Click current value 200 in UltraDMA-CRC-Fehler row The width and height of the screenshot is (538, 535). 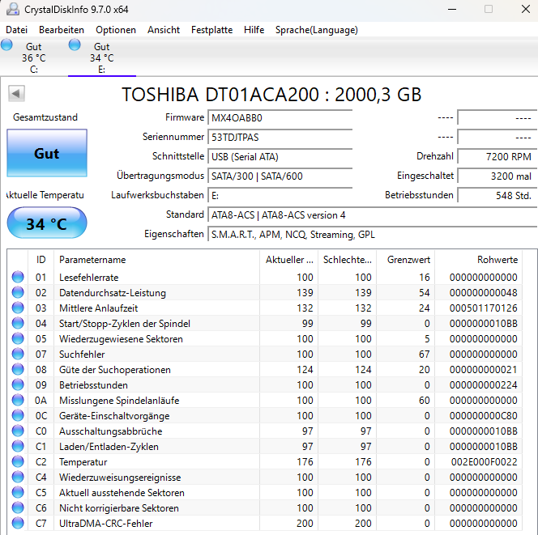click(x=305, y=524)
